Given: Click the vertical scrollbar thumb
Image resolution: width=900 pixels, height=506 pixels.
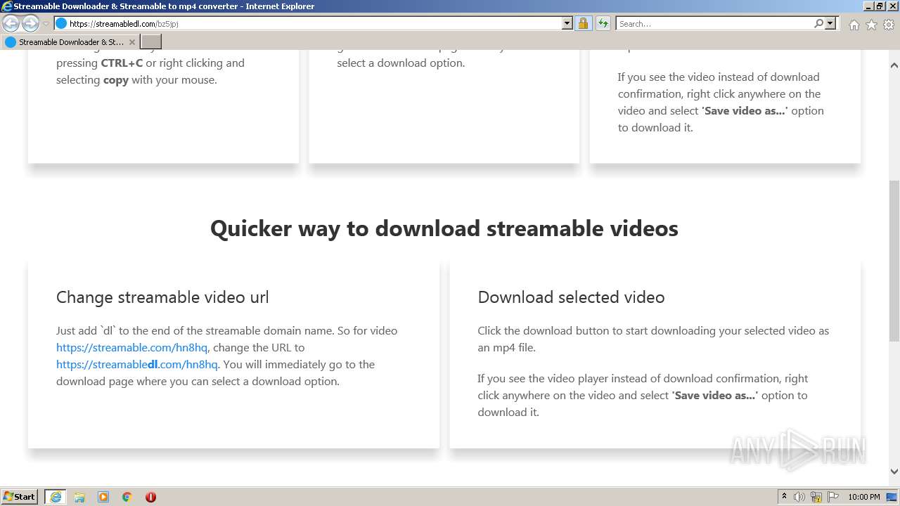Looking at the screenshot, I should [894, 261].
